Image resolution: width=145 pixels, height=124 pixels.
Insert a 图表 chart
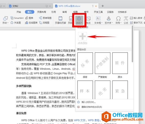(29, 18)
